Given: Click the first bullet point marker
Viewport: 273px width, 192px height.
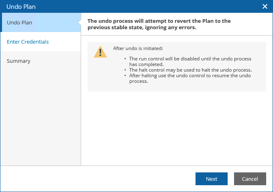Looking at the screenshot, I should tap(125, 59).
